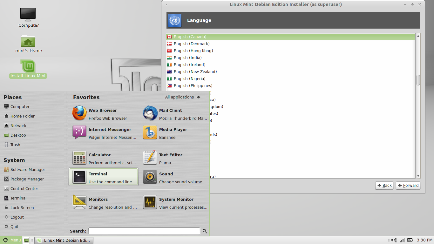The width and height of the screenshot is (434, 244).
Task: Click Linux Mint Debian Edition taskbar button
Action: click(64, 240)
